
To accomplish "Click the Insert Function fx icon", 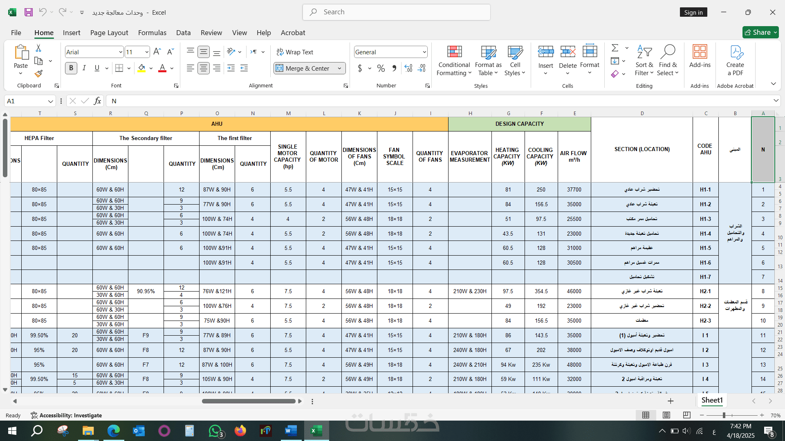I will pos(97,101).
